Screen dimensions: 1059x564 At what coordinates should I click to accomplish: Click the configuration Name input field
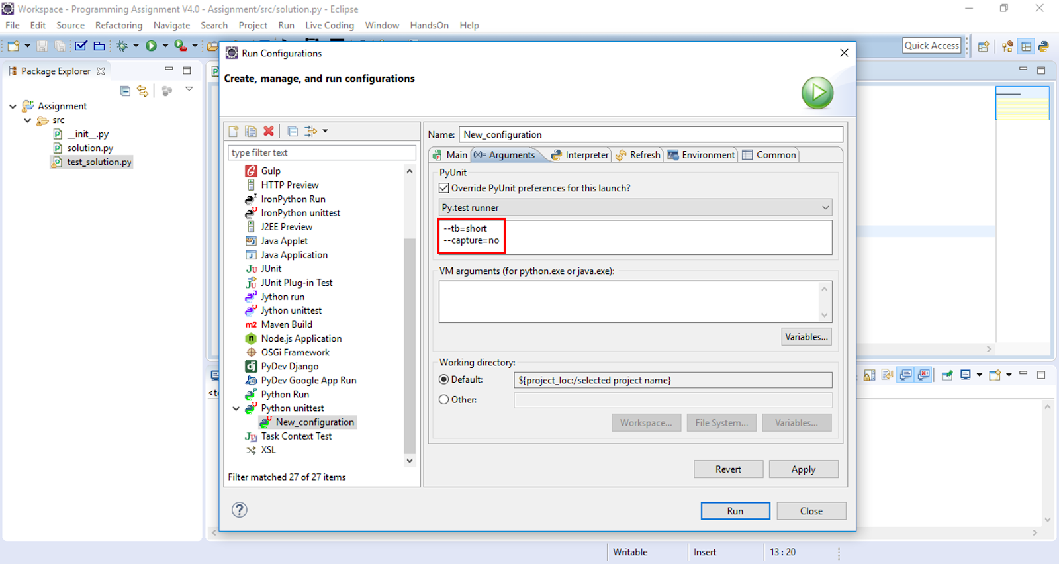pos(651,134)
